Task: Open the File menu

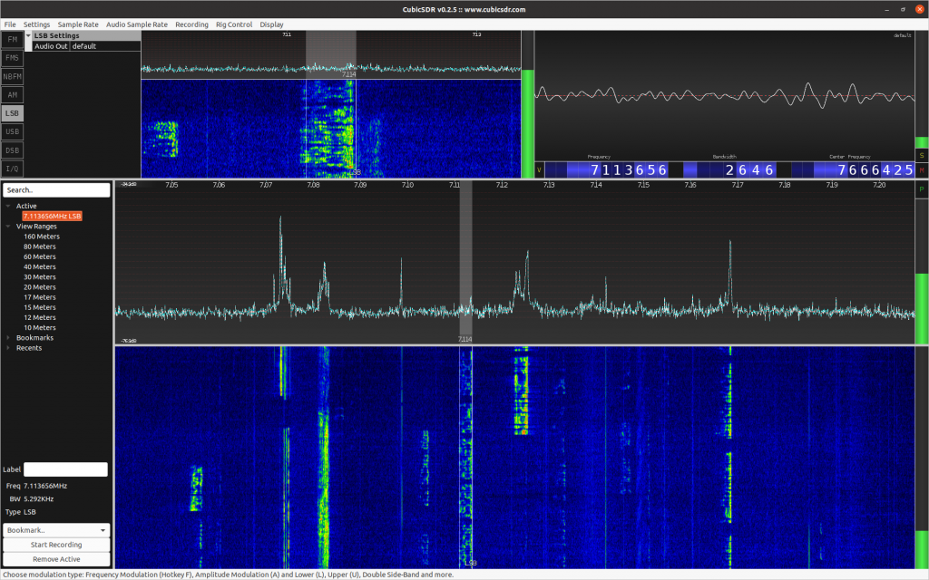Action: coord(10,24)
